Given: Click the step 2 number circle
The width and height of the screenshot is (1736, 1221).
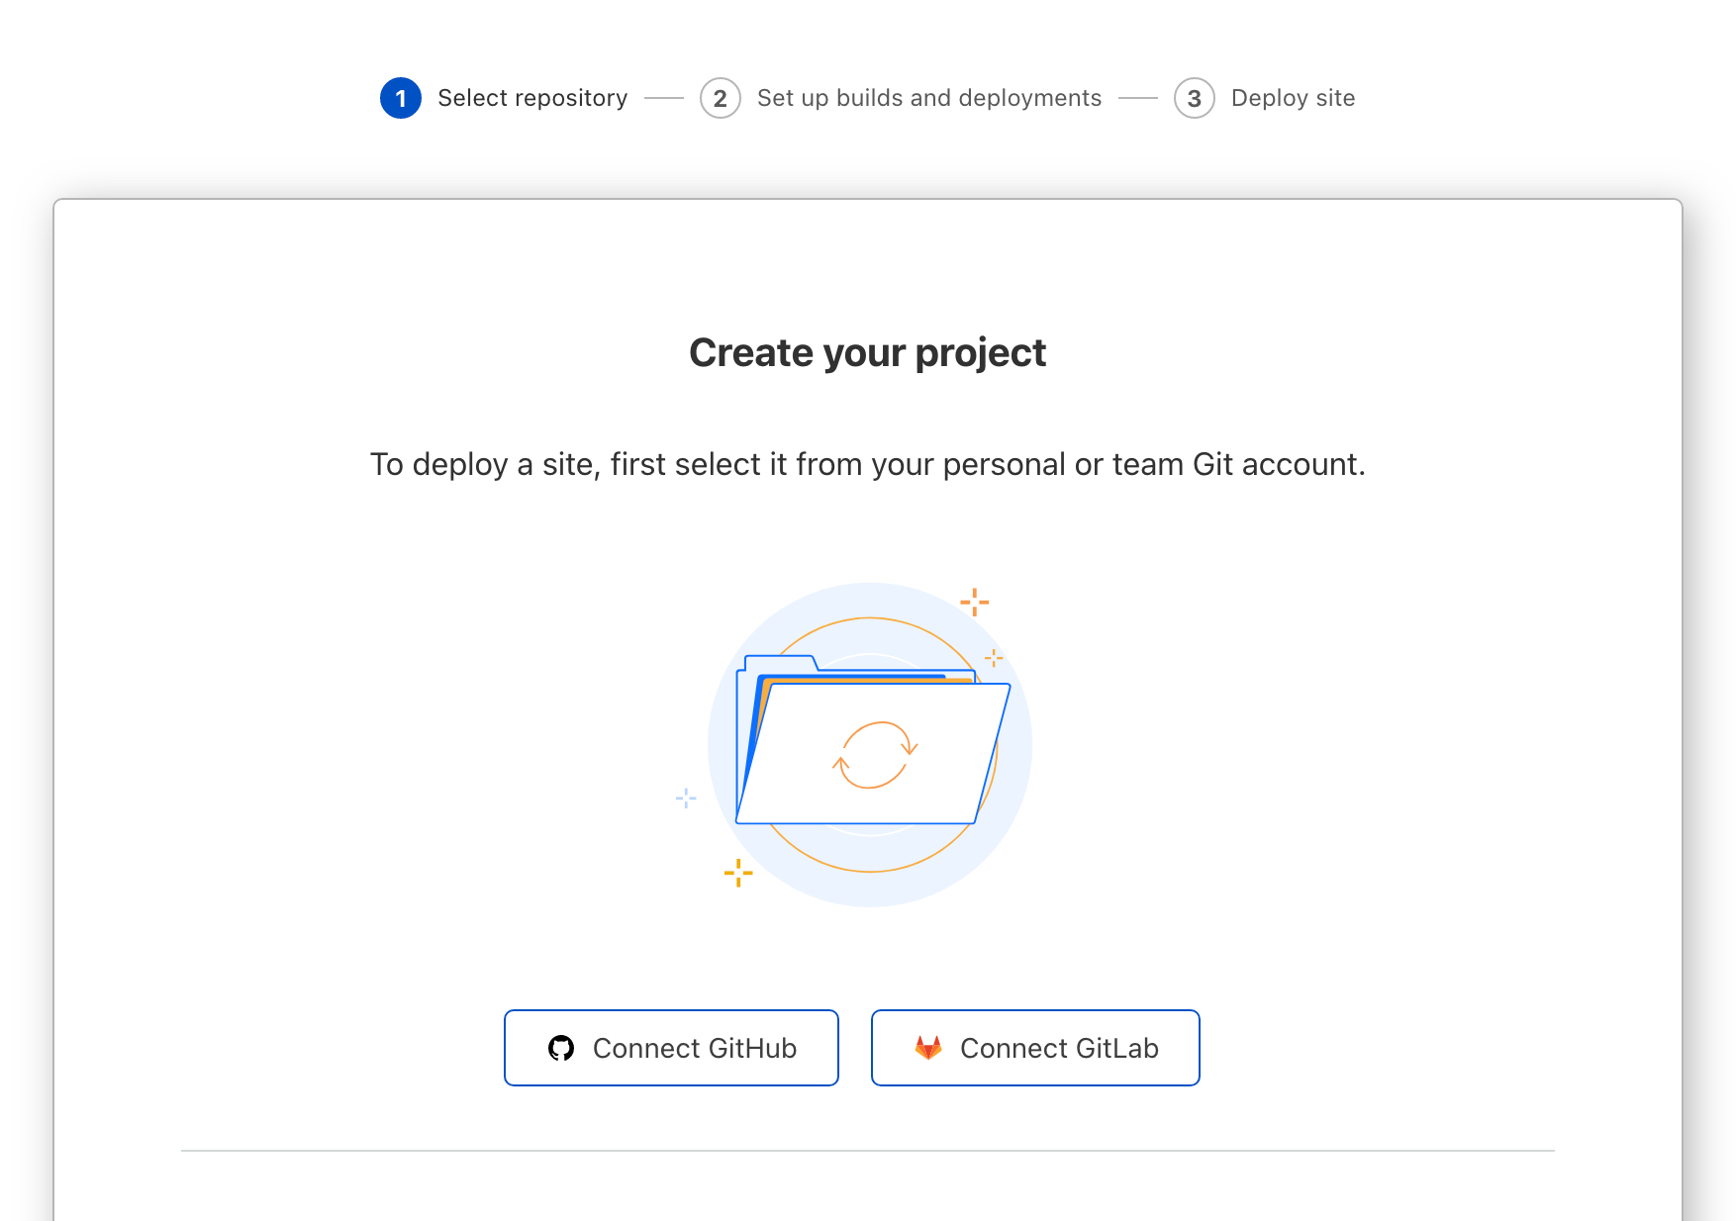Looking at the screenshot, I should click(721, 98).
